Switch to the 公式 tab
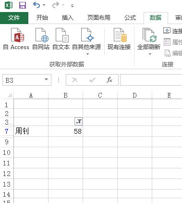 [x=130, y=18]
